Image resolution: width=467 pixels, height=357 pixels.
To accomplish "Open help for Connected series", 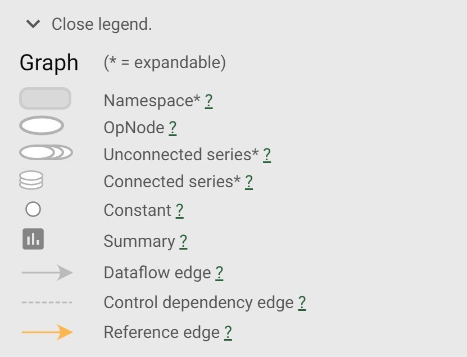I will [x=249, y=182].
